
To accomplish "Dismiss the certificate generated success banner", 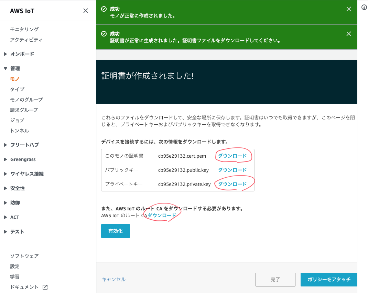I will [x=348, y=34].
